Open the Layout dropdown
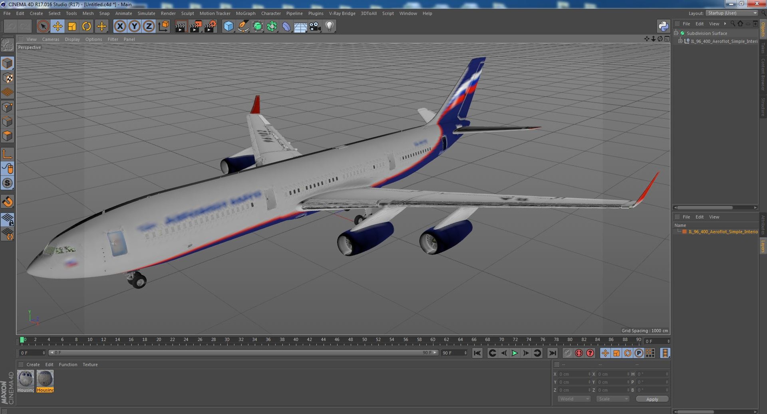 point(732,13)
